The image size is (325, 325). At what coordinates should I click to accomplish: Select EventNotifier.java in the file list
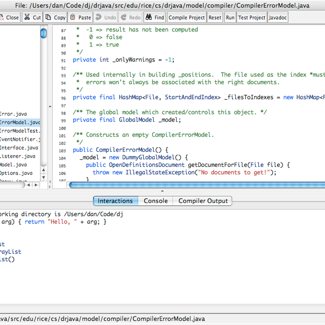[19, 139]
